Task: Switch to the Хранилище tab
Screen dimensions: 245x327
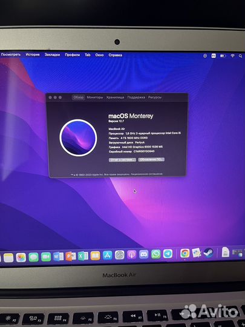Action: pos(115,97)
